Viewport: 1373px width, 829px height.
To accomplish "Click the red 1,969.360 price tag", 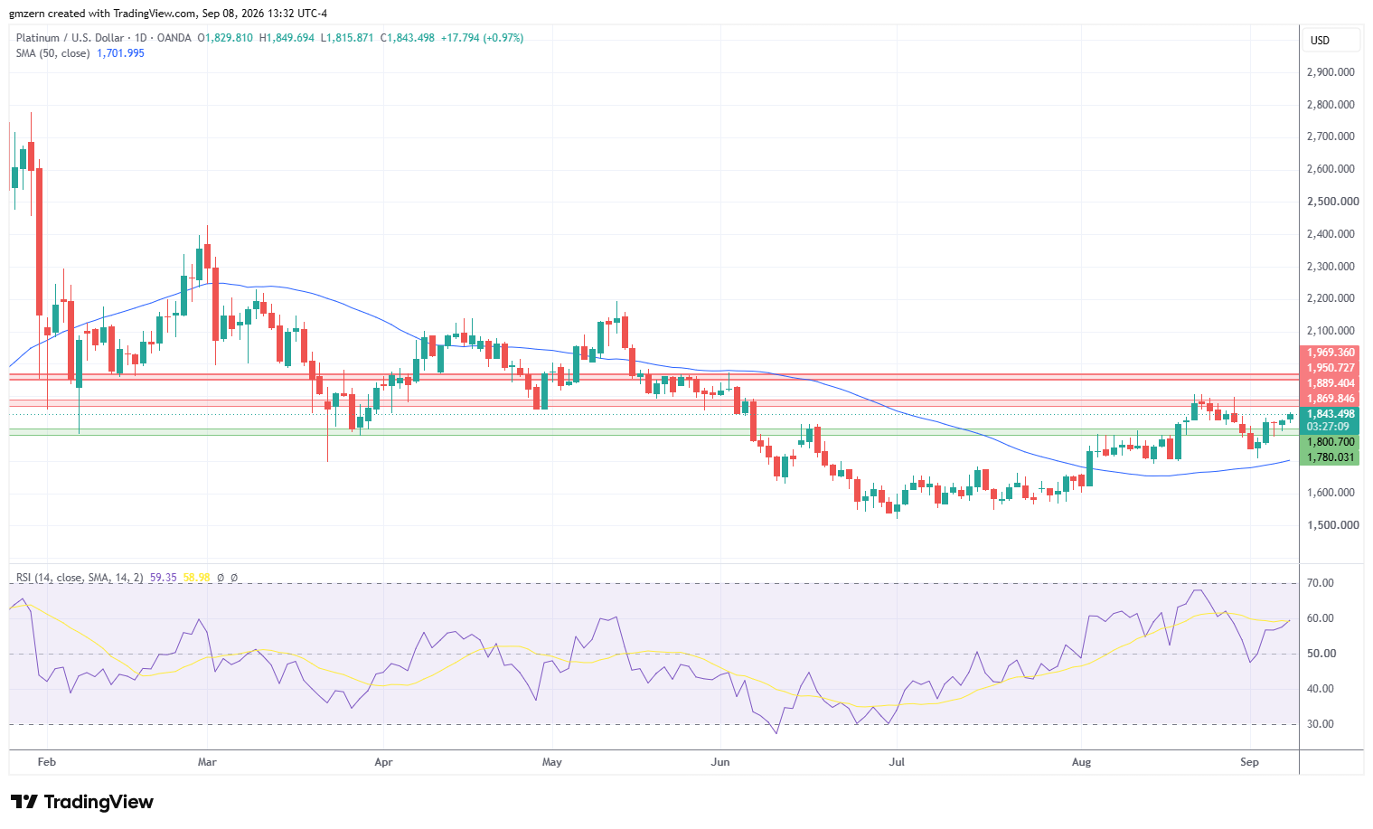I will (1331, 353).
